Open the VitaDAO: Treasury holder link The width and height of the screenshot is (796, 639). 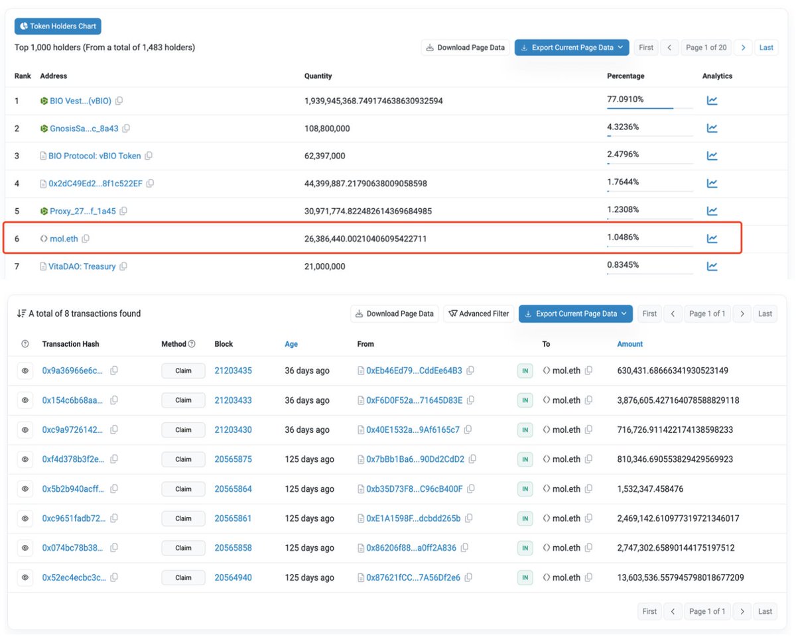coord(82,266)
